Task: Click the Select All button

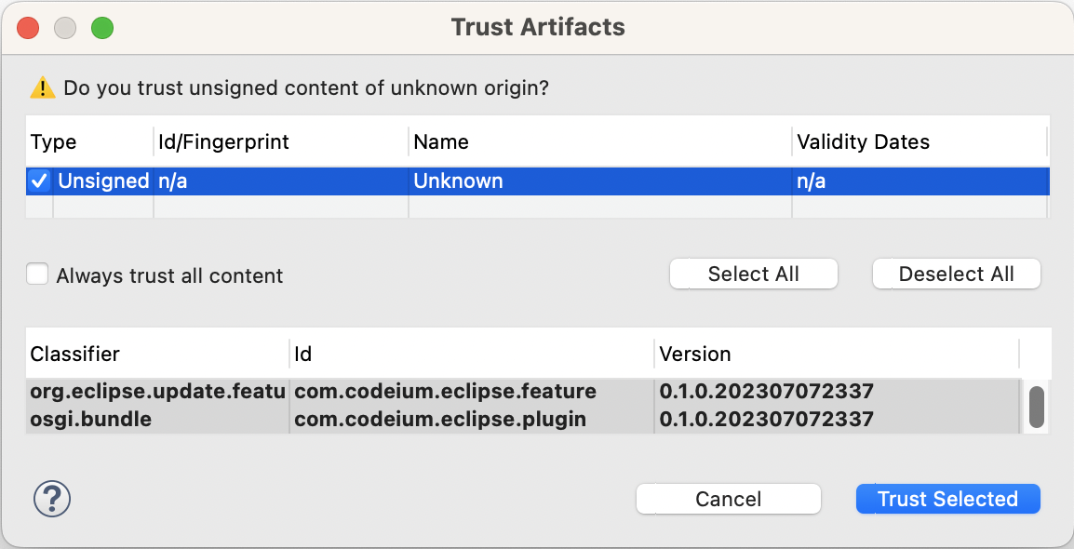Action: [x=753, y=274]
